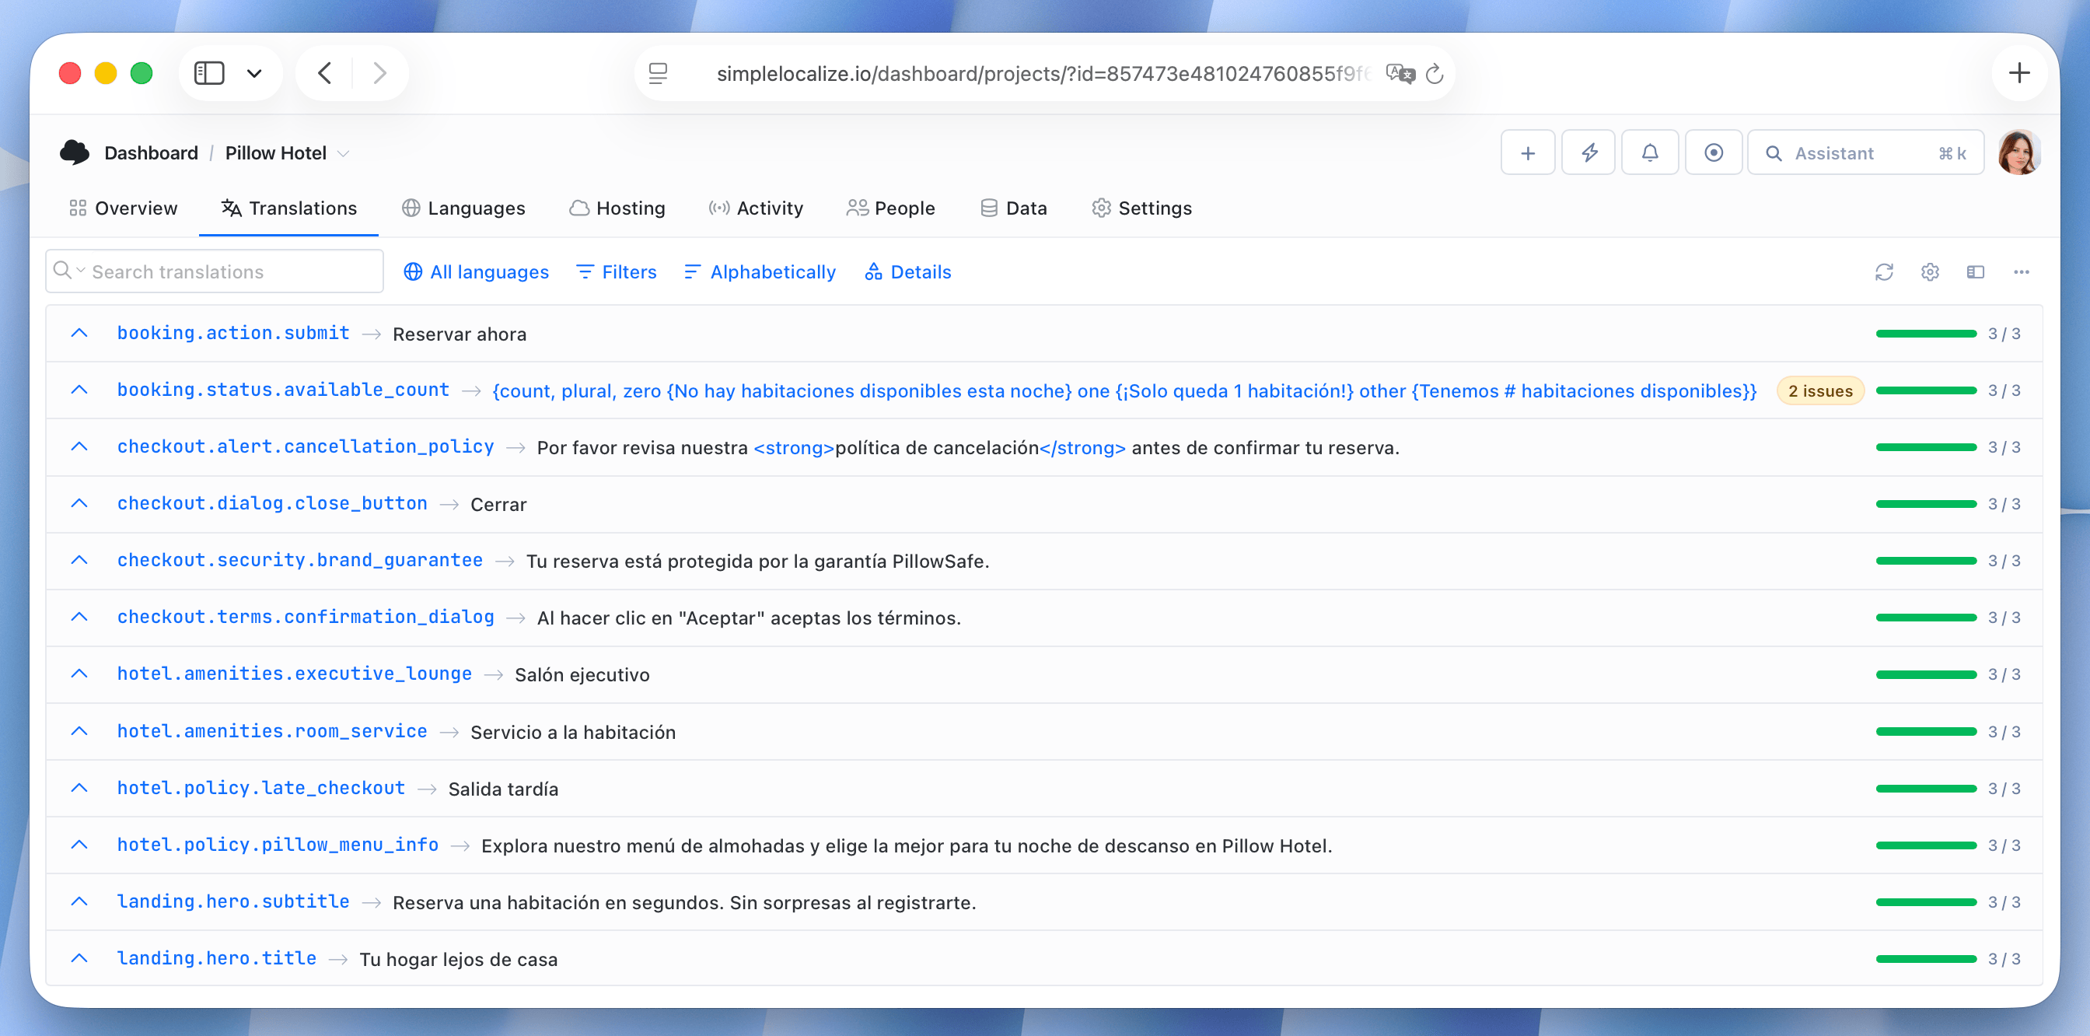Click the Dashboard breadcrumb link
2090x1036 pixels.
click(151, 152)
